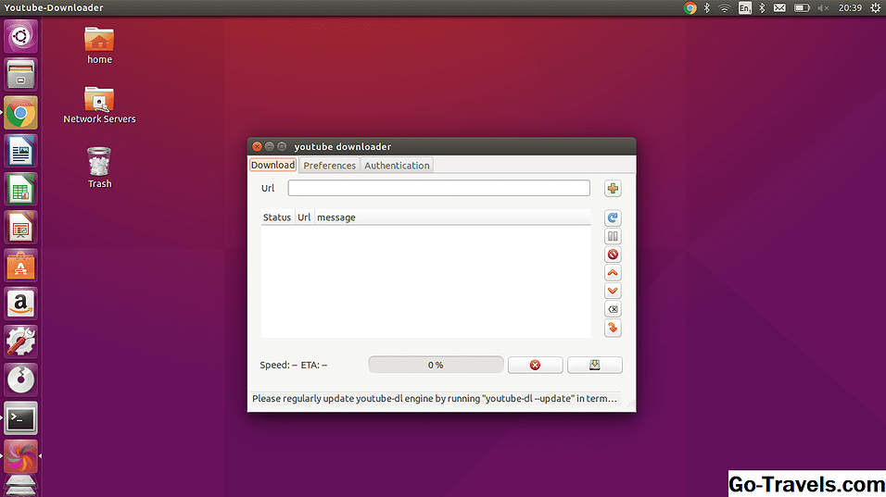Image resolution: width=886 pixels, height=497 pixels.
Task: Click the 0 % progress bar
Action: [x=436, y=365]
